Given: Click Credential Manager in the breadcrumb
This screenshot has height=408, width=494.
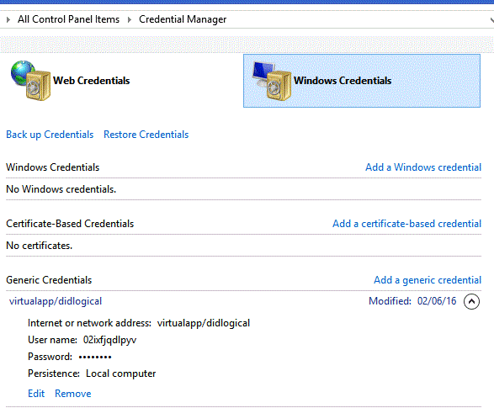Looking at the screenshot, I should [x=183, y=19].
